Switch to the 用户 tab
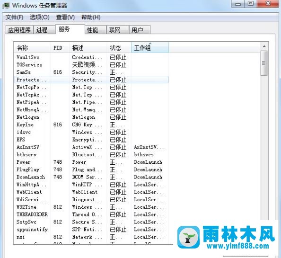The width and height of the screenshot is (281, 258). coord(140,30)
